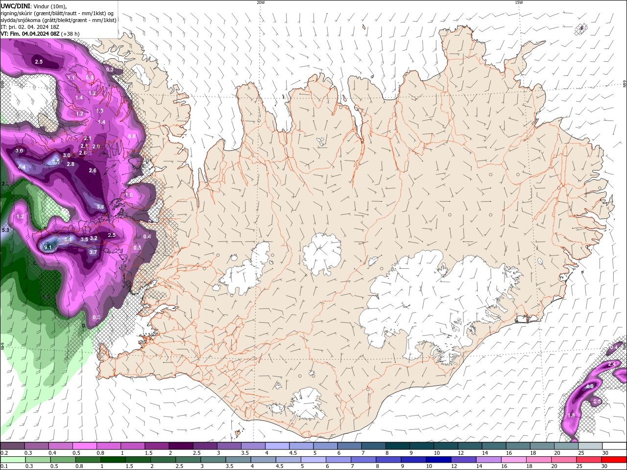Image resolution: width=627 pixels, height=470 pixels.
Task: Click the IT: þri. 02. 04. 2024 18Z line
Action: [30, 27]
